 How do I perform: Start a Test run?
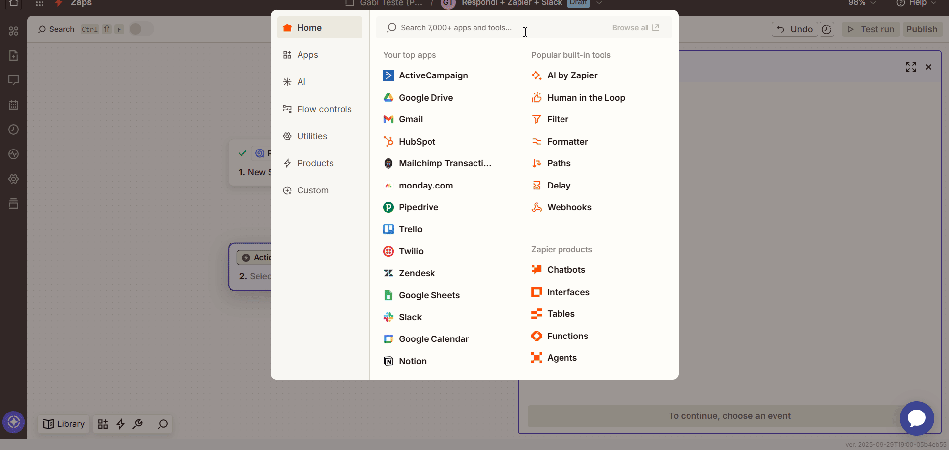click(x=871, y=29)
